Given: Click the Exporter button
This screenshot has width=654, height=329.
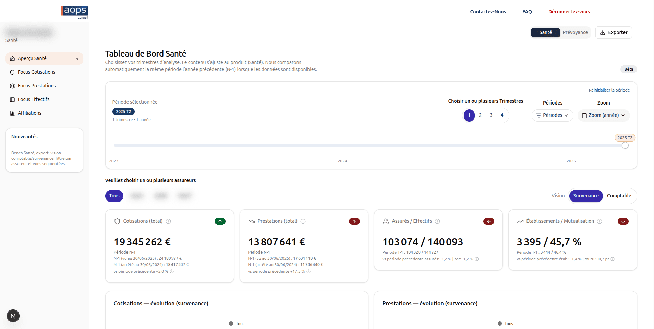Looking at the screenshot, I should [x=614, y=32].
